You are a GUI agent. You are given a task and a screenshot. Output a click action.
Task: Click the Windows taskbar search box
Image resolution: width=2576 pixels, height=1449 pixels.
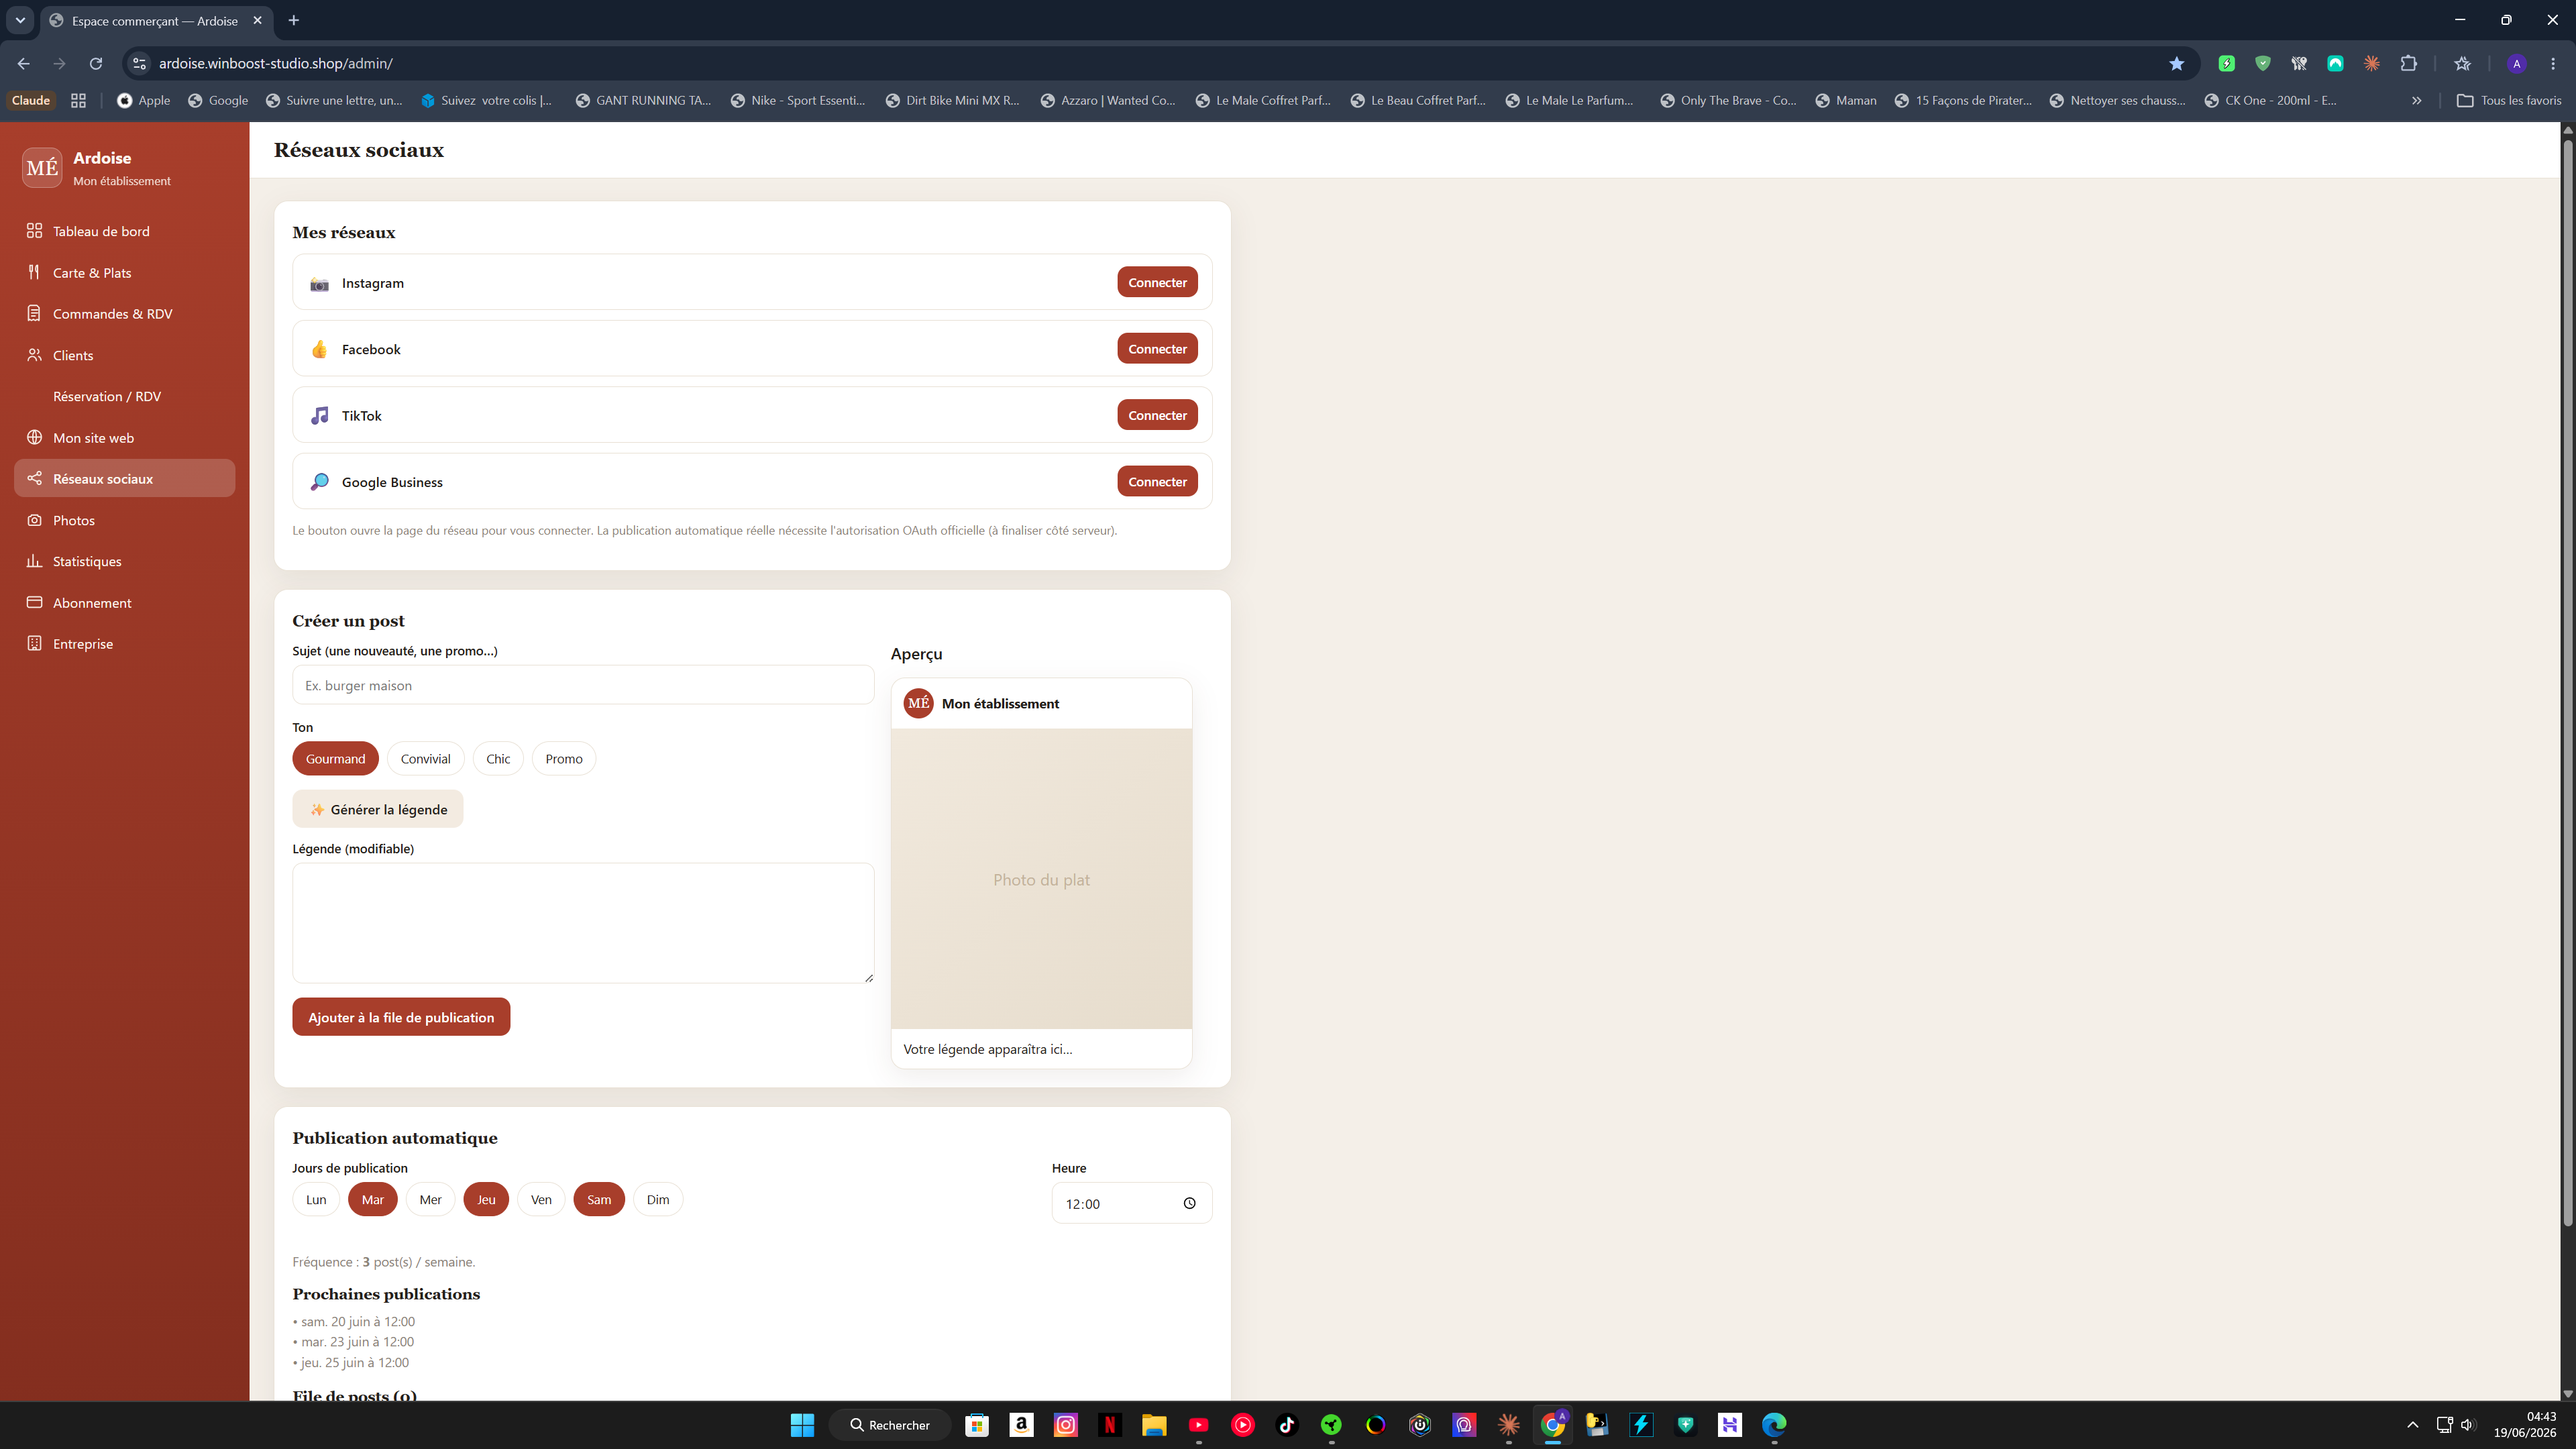[x=890, y=1424]
